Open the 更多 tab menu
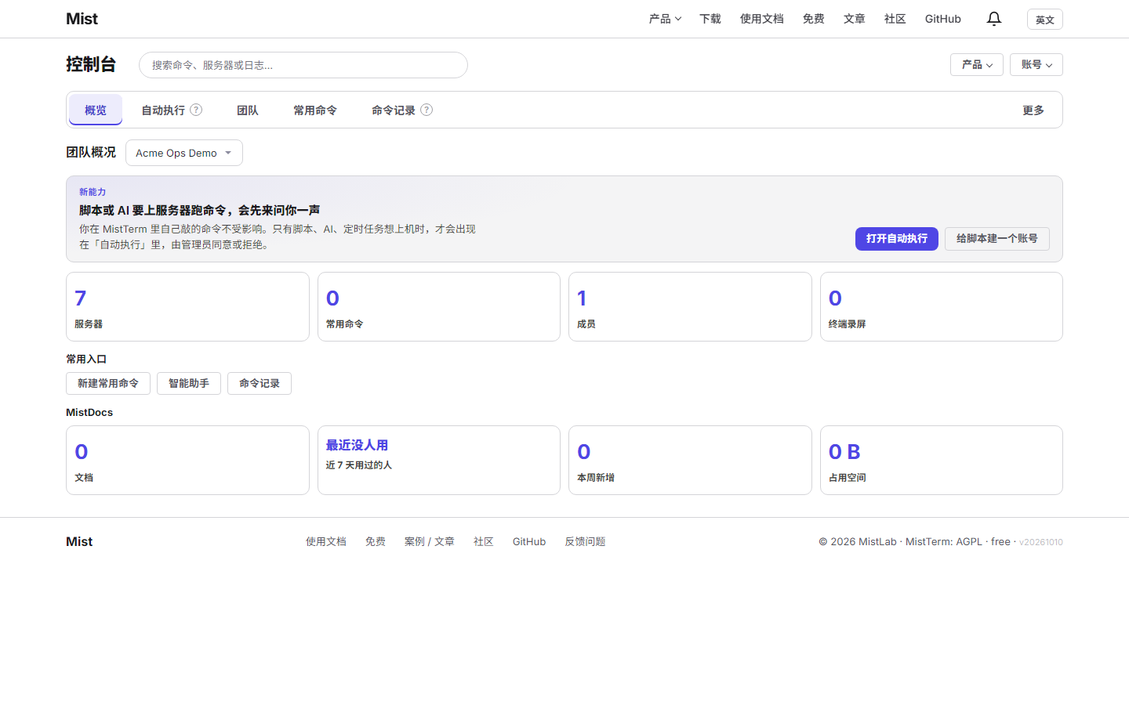1129x705 pixels. pyautogui.click(x=1033, y=110)
